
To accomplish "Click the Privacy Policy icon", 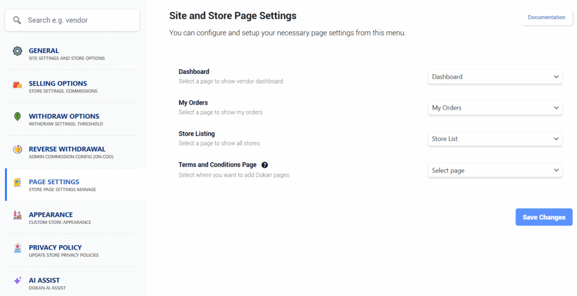I will coord(17,248).
